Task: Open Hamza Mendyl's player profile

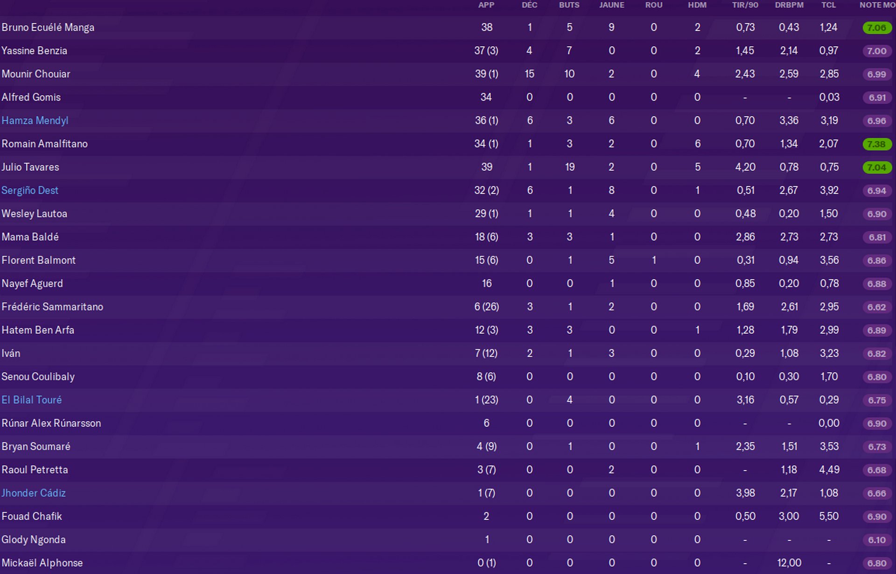Action: (35, 121)
